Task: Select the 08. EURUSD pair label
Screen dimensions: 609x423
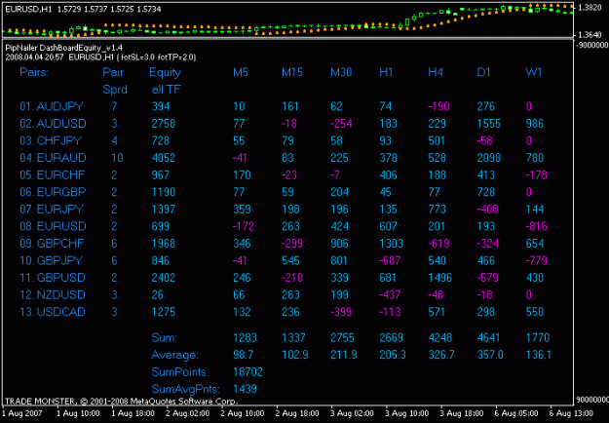Action: (x=53, y=226)
